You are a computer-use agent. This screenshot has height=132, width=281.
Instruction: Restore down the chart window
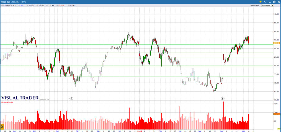pyautogui.click(x=274, y=2)
